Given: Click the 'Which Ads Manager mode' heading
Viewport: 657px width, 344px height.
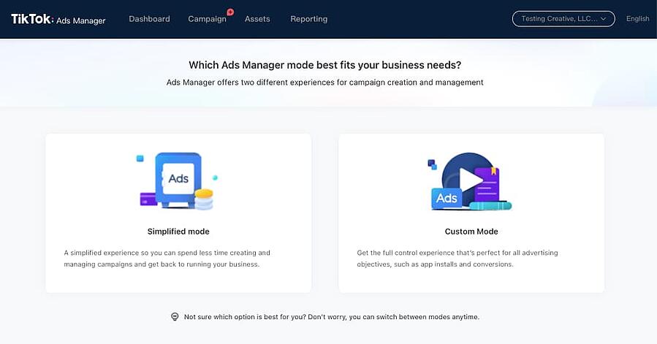Looking at the screenshot, I should [x=324, y=65].
